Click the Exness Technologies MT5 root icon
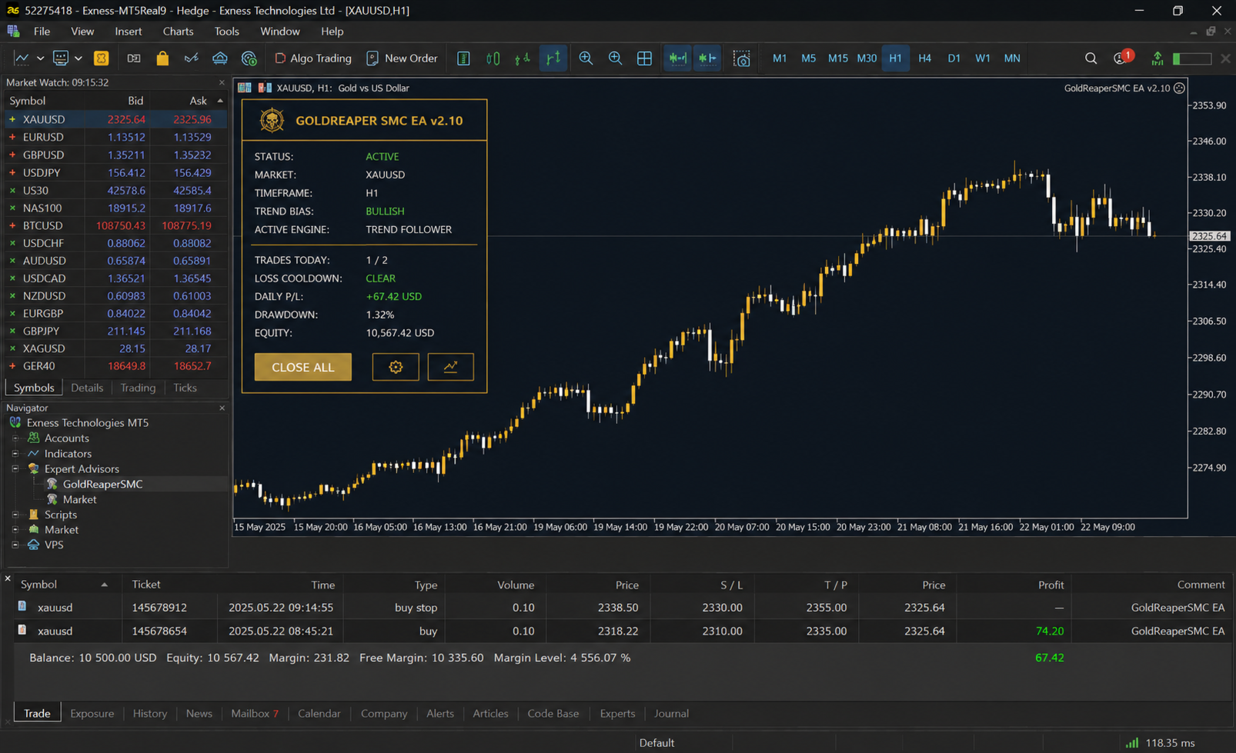Screen dimensions: 1236x753 15,422
